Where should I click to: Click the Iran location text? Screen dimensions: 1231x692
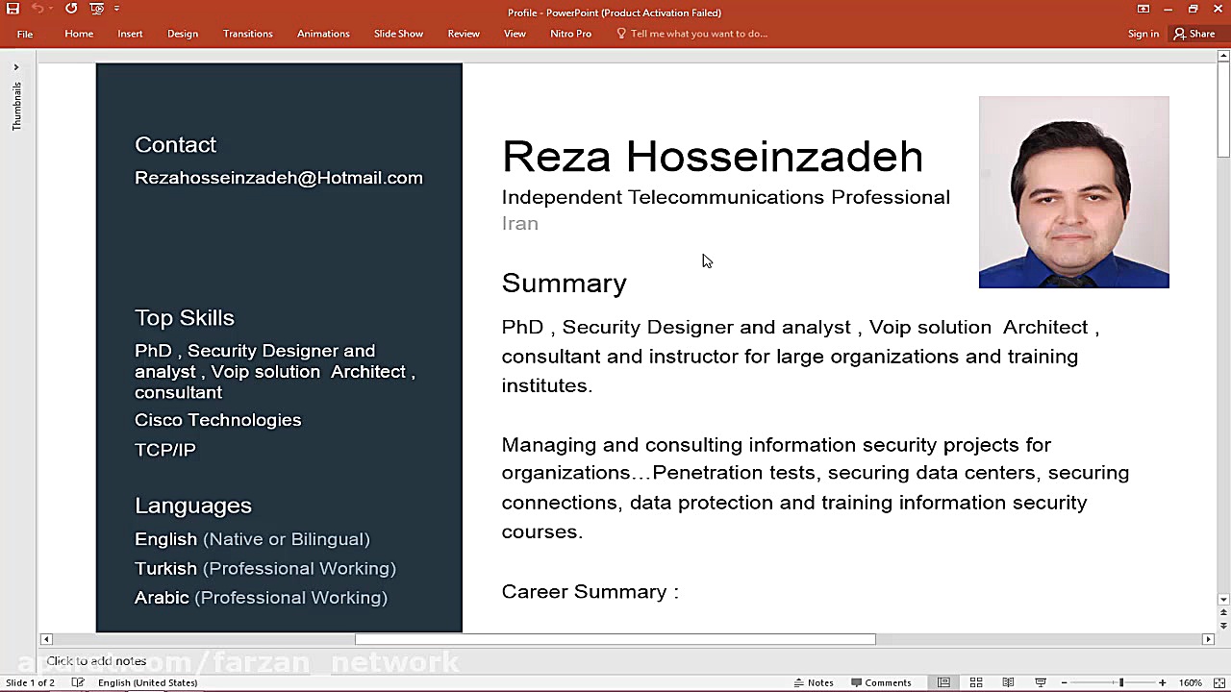click(519, 223)
